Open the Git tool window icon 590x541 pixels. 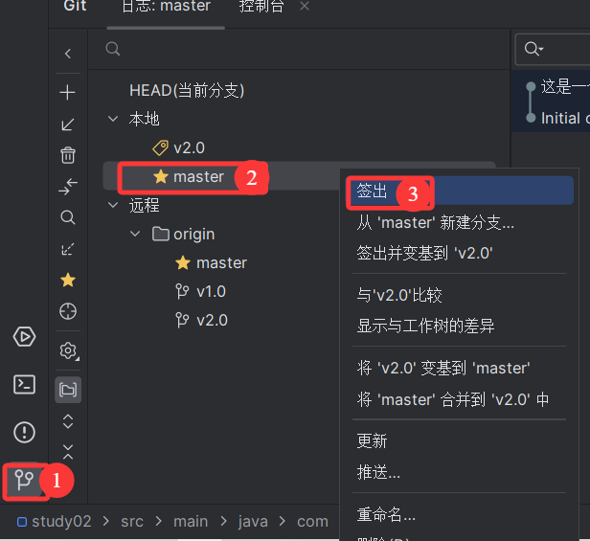[x=24, y=481]
